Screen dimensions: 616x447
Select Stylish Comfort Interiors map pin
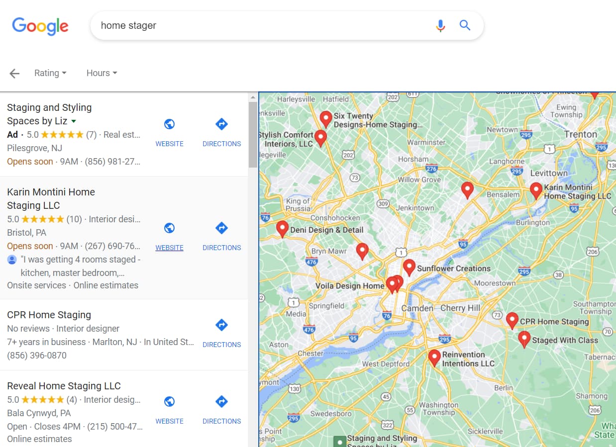(x=321, y=138)
